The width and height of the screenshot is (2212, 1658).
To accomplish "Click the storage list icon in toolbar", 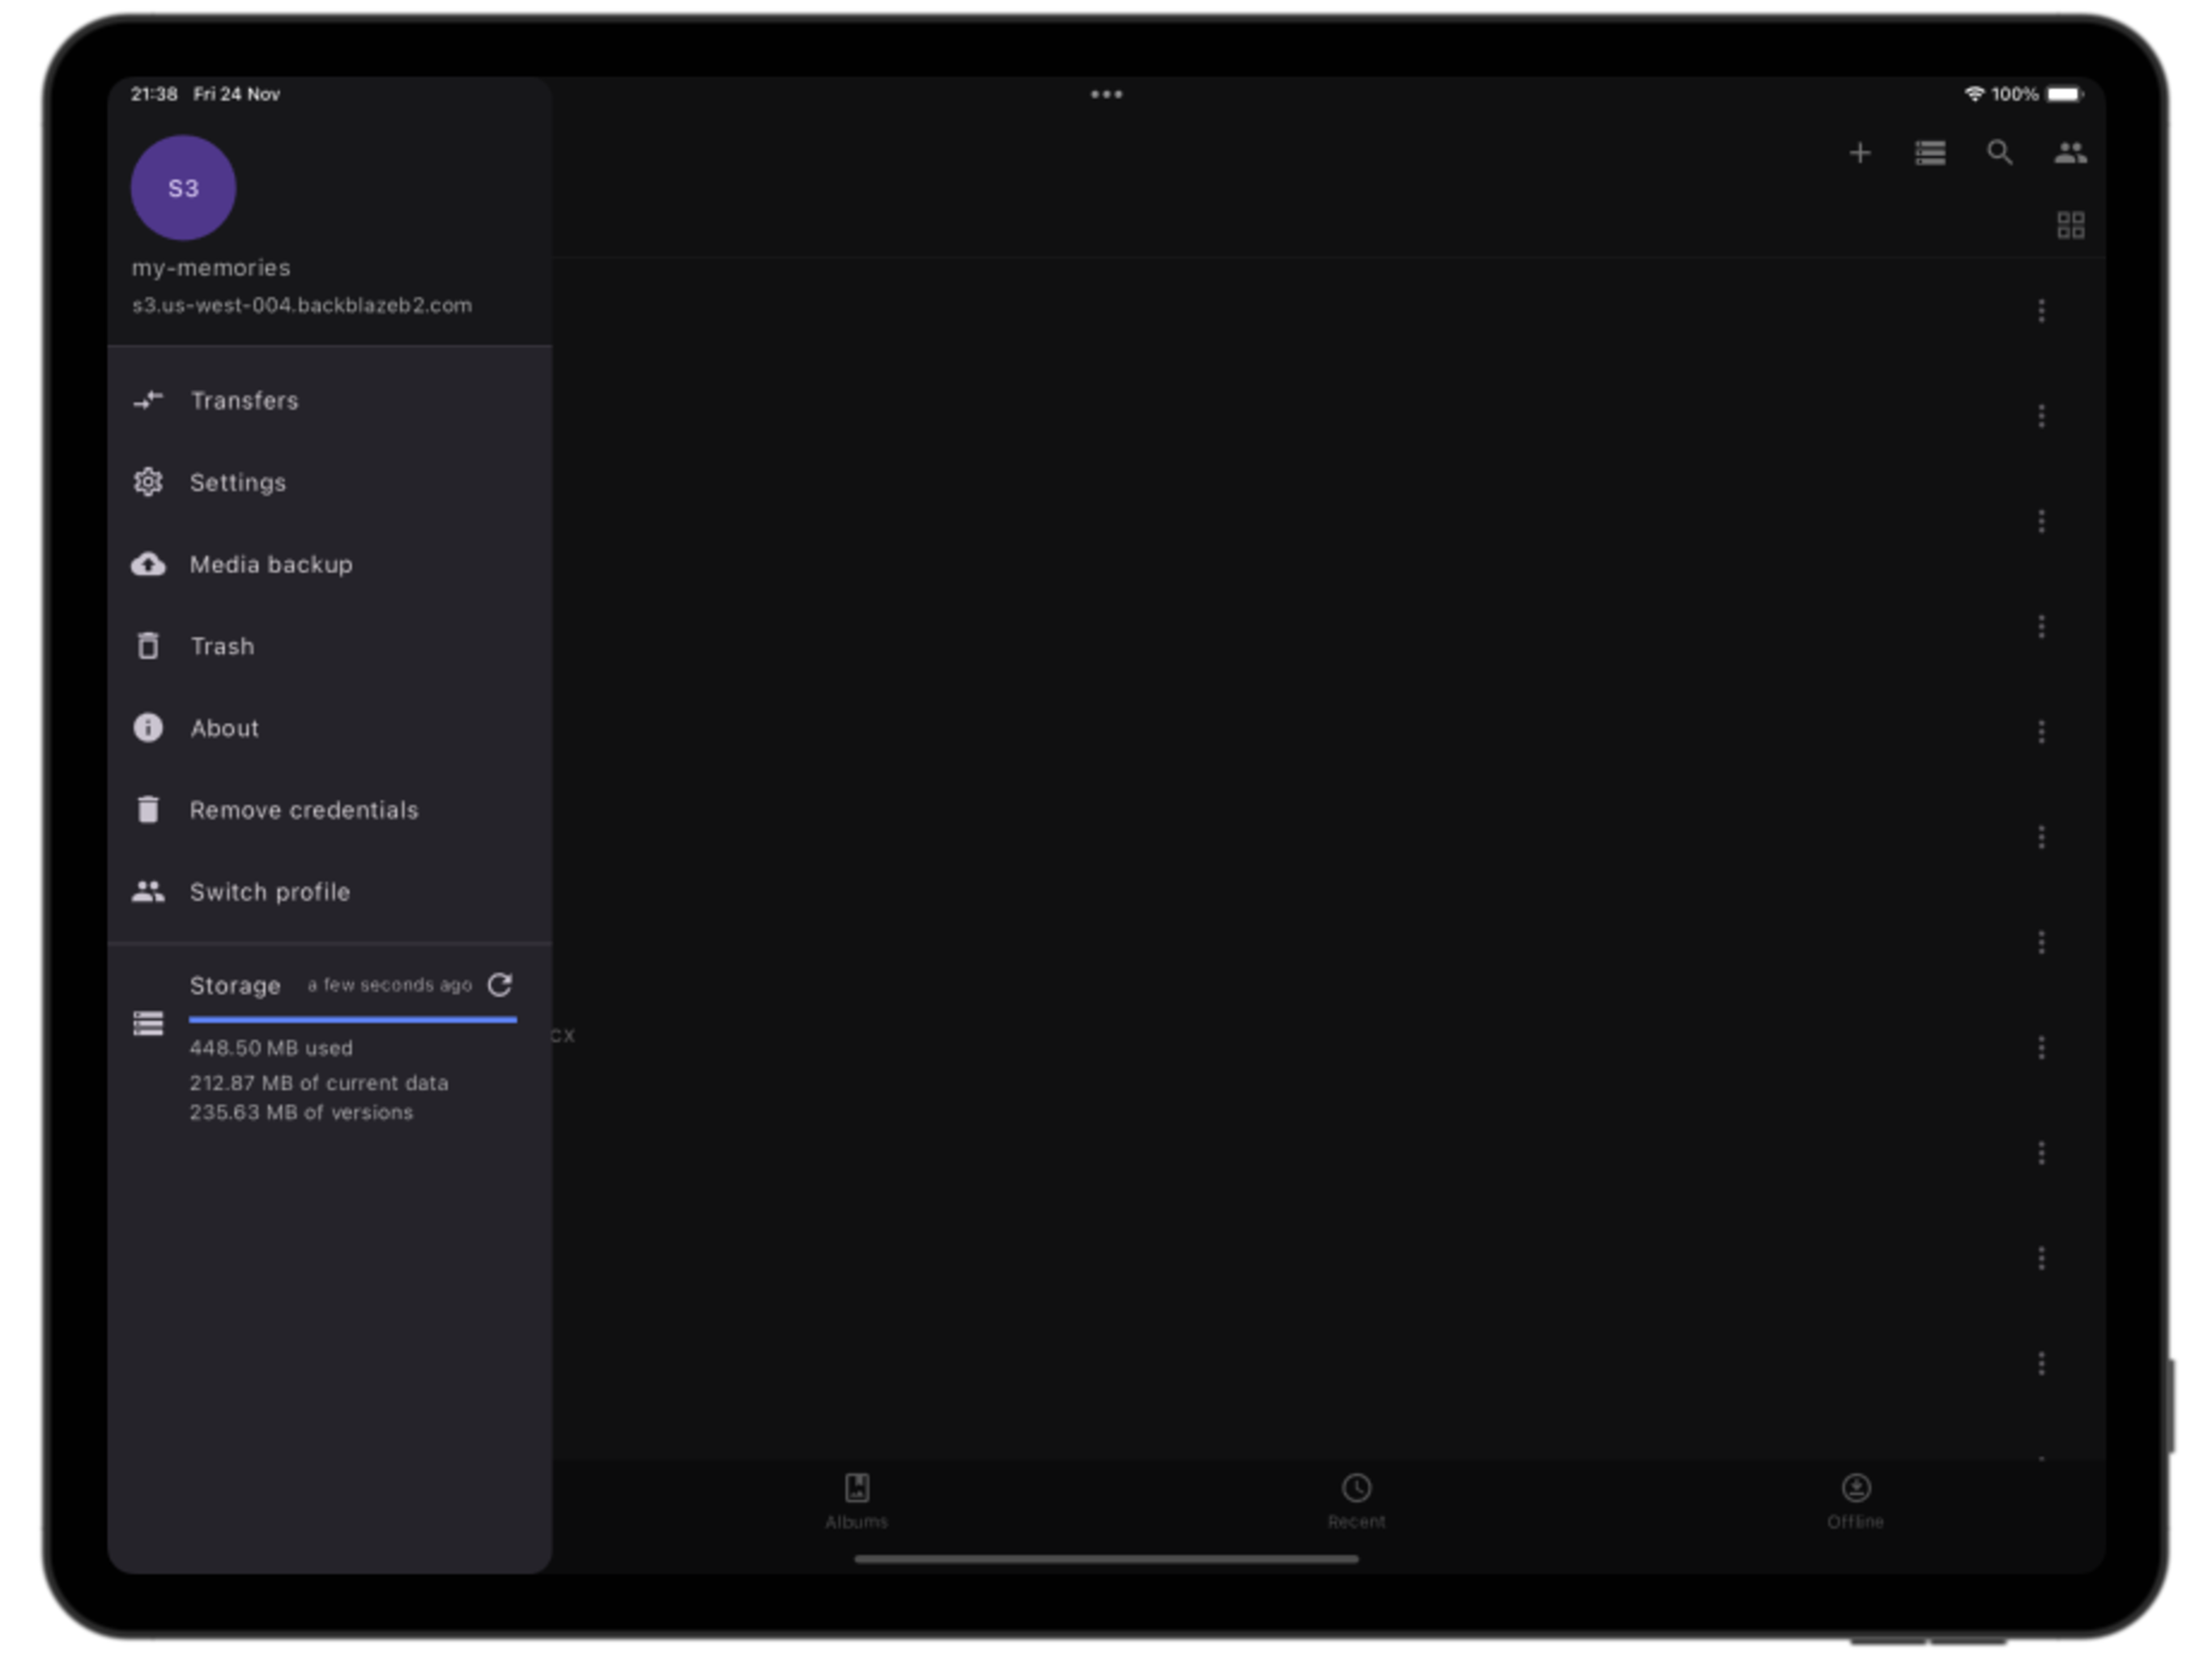I will 1930,153.
